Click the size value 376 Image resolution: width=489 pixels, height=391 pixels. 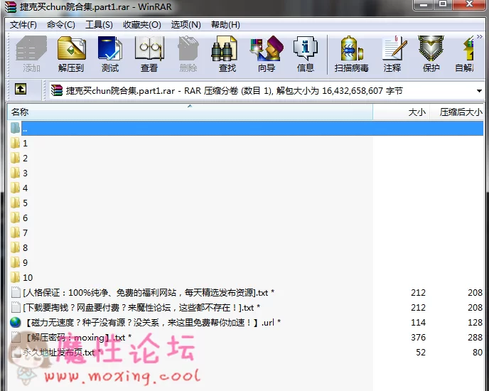tap(418, 338)
